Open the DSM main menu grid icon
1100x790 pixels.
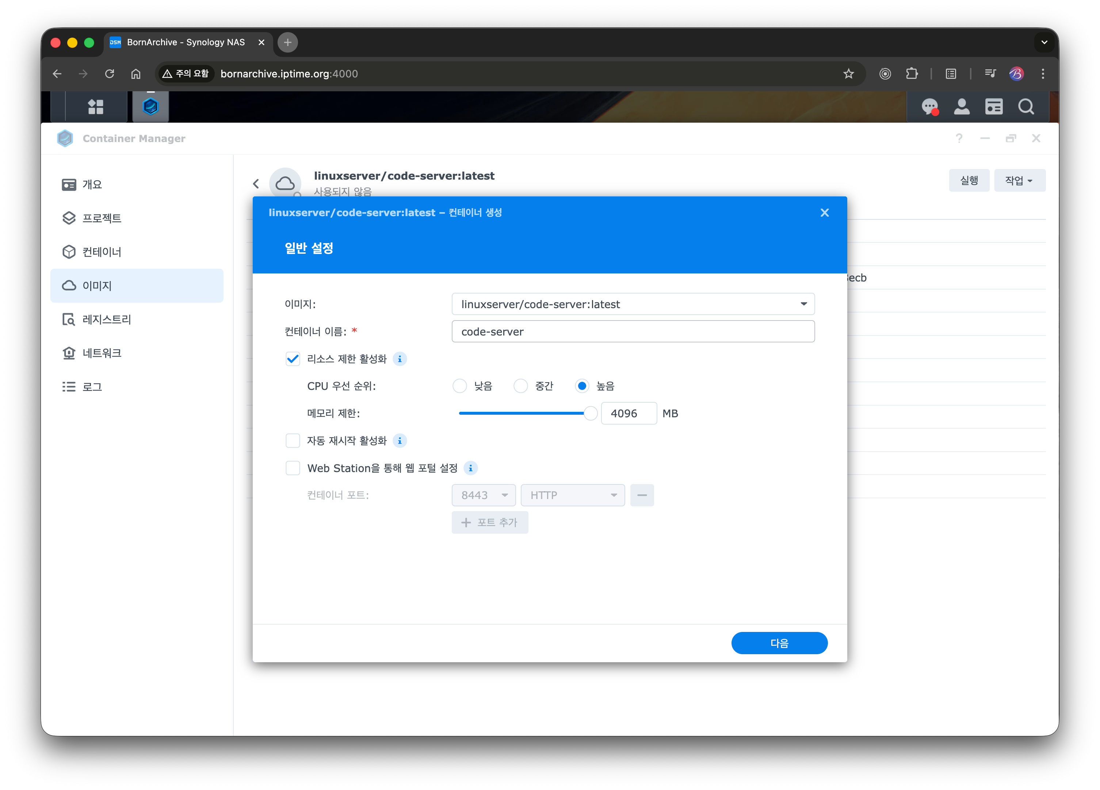(x=96, y=107)
